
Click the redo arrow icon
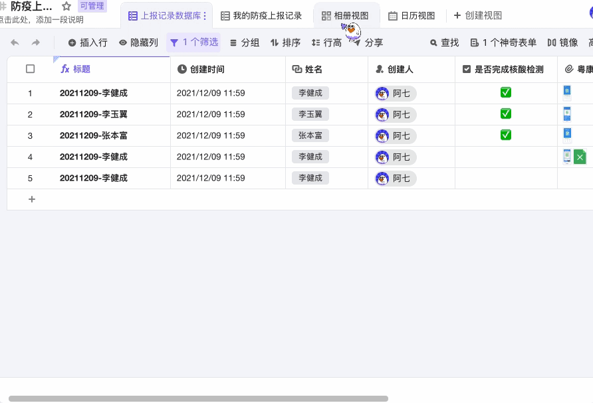click(x=36, y=42)
